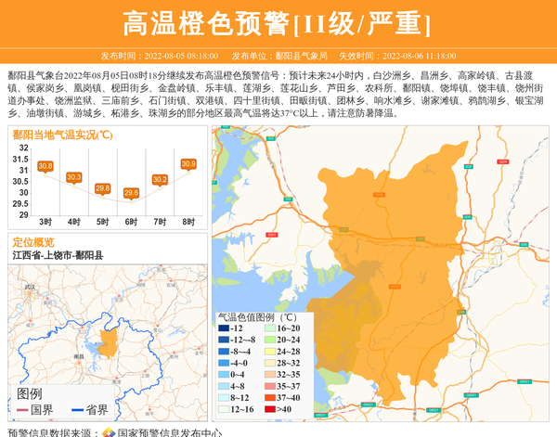The image size is (557, 437).
Task: Click the 30.2 data marker at 7时
Action: [x=160, y=179]
